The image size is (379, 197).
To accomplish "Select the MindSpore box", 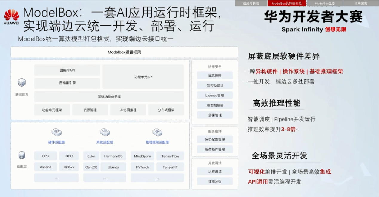I will [x=142, y=156].
